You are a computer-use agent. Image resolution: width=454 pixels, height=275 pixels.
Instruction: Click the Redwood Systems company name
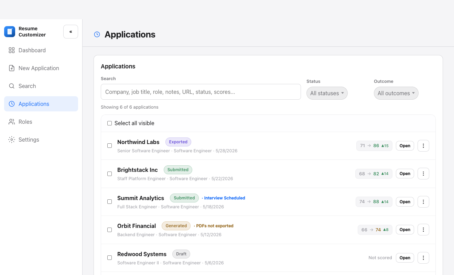tap(142, 254)
